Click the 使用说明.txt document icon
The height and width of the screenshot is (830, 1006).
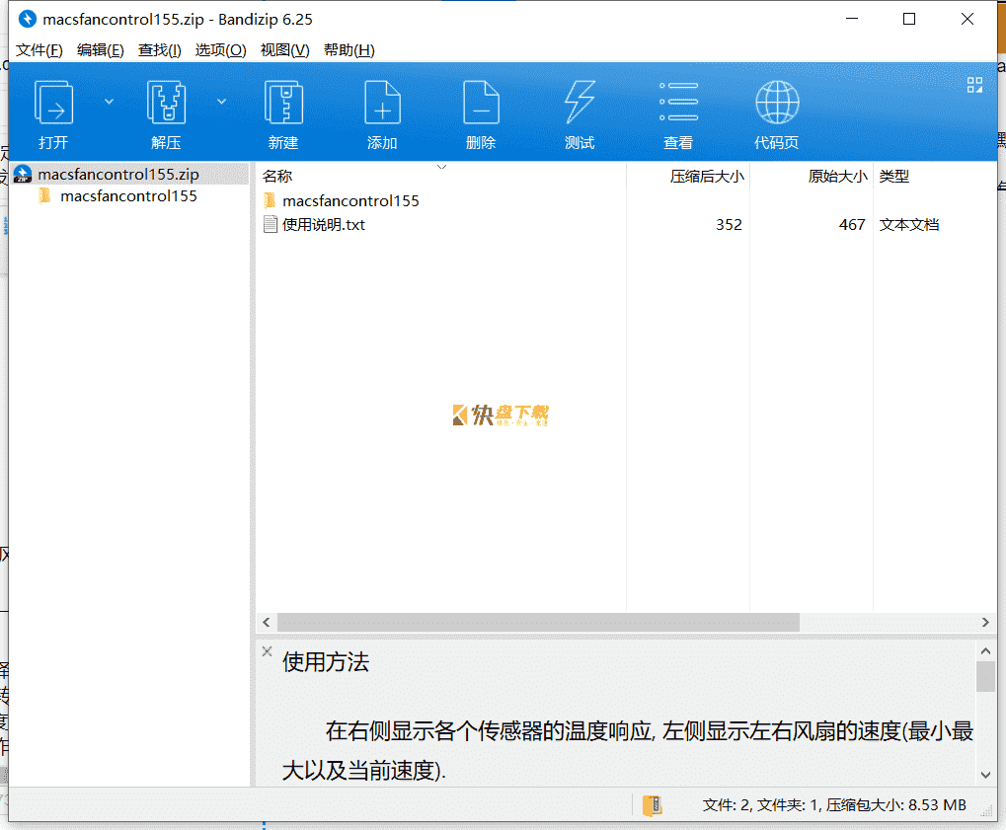(x=271, y=224)
